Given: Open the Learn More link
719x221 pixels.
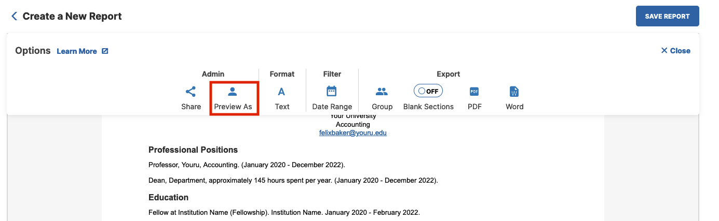Looking at the screenshot, I should (x=77, y=51).
